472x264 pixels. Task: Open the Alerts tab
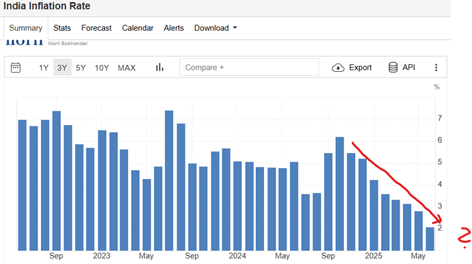pyautogui.click(x=174, y=28)
